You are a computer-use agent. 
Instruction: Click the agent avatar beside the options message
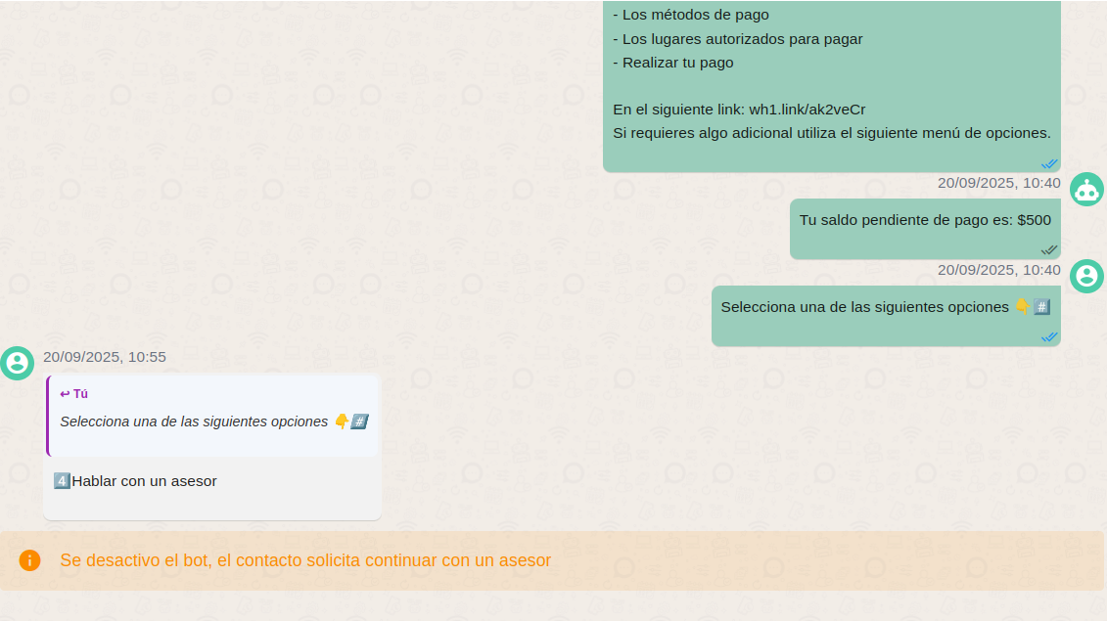coord(1086,276)
